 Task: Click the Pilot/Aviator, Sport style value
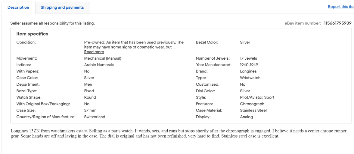point(257,97)
